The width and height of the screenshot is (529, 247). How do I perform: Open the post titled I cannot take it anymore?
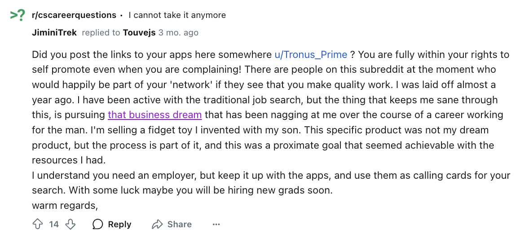coord(177,15)
